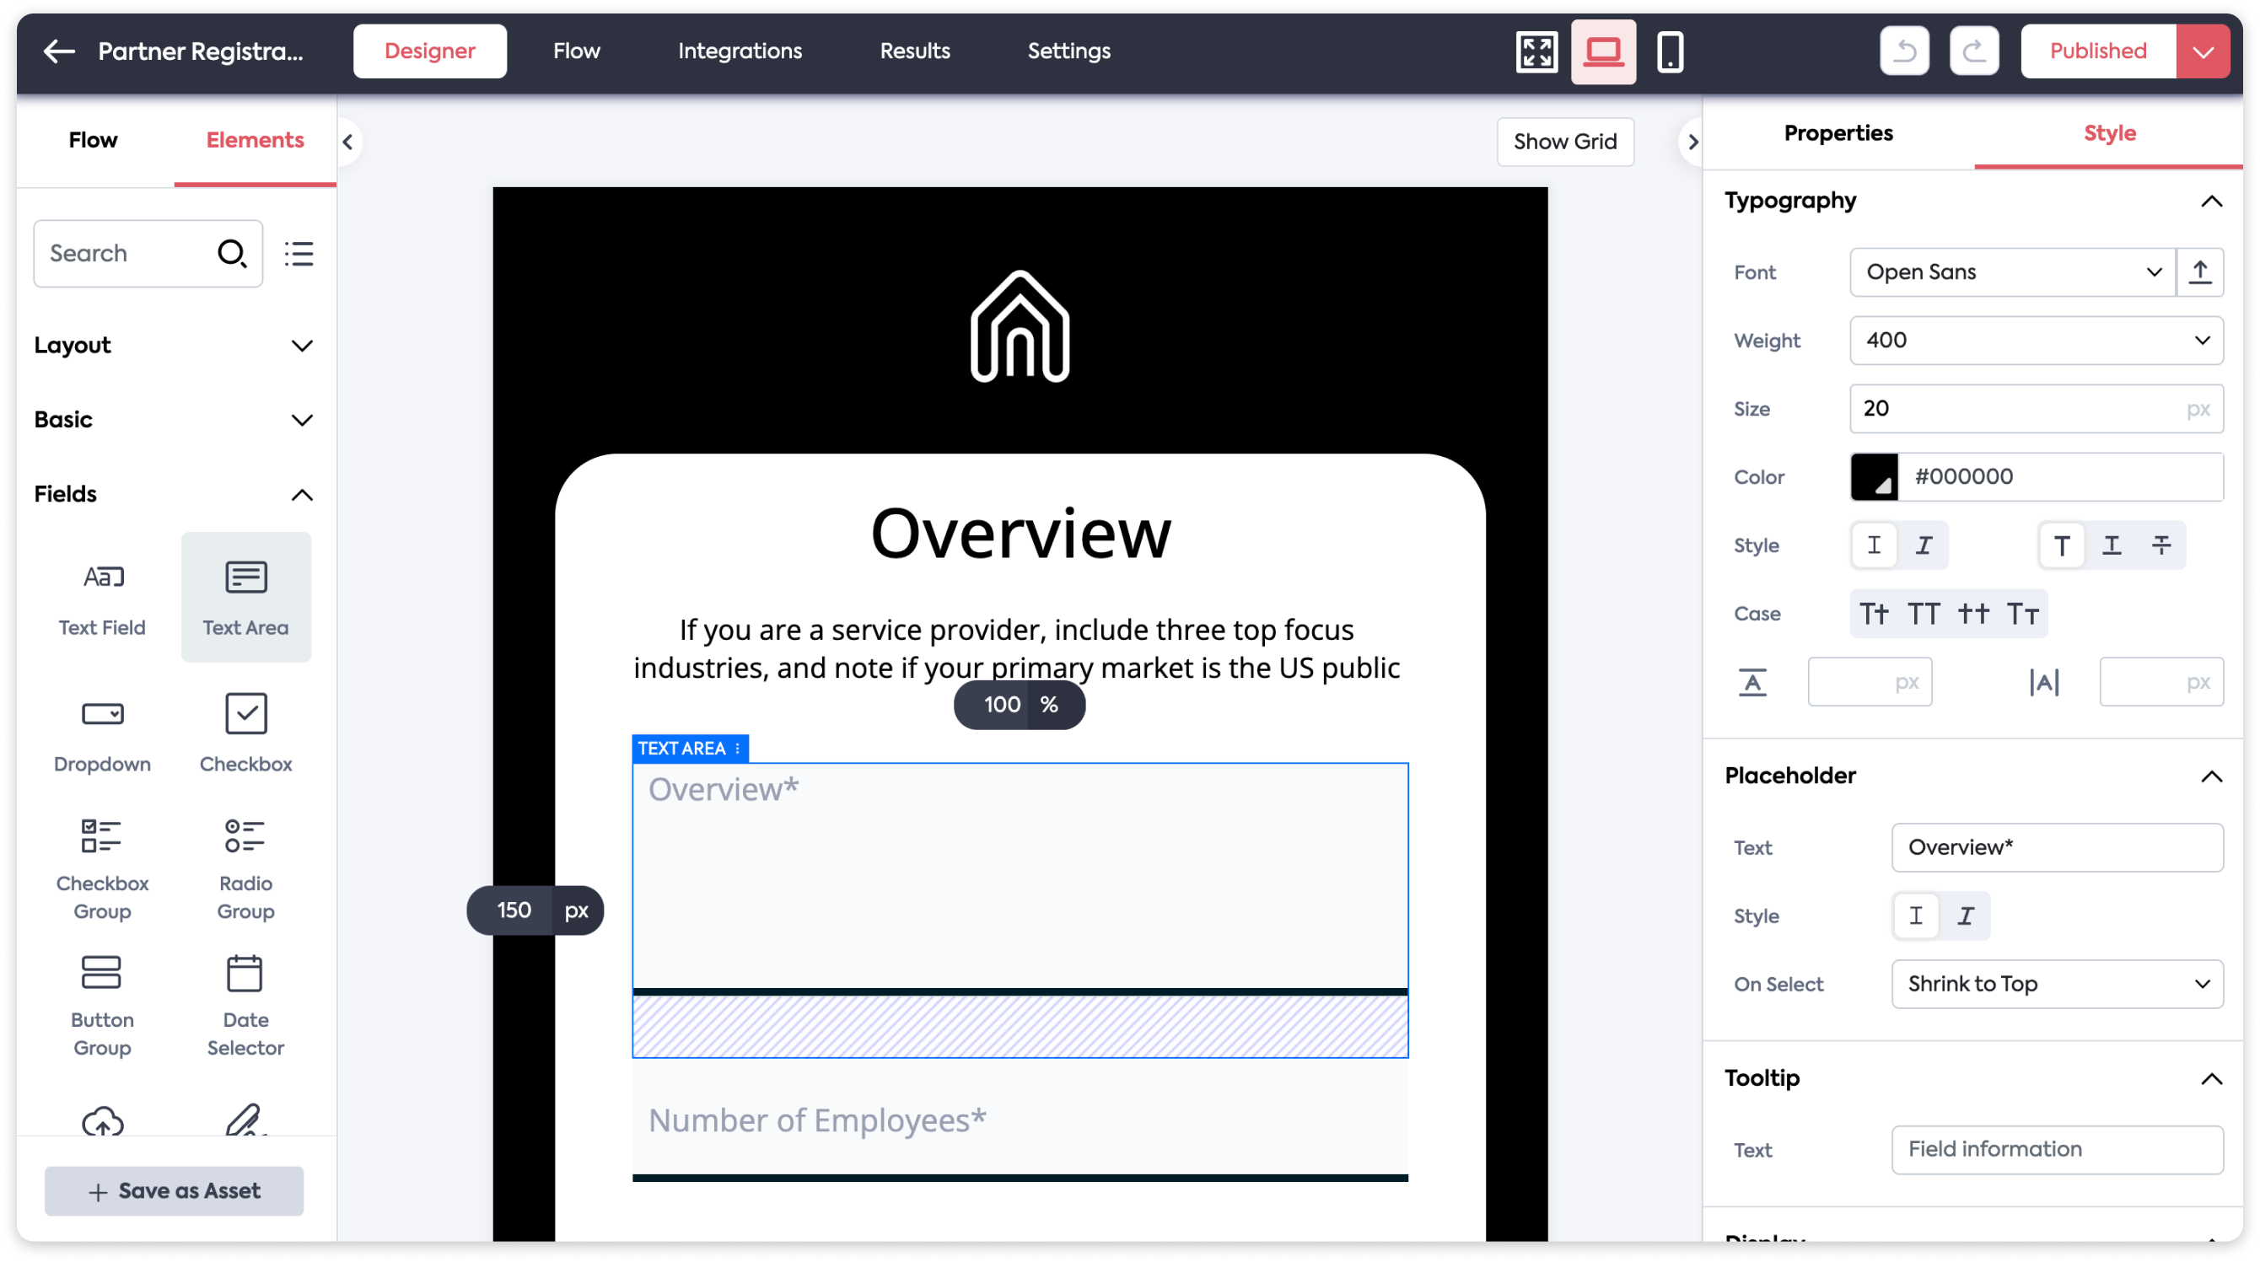Image resolution: width=2260 pixels, height=1262 pixels.
Task: Toggle underline text decoration
Action: click(2112, 545)
